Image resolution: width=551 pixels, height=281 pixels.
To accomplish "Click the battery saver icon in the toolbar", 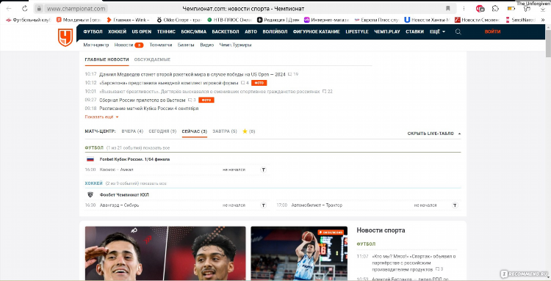I will click(511, 8).
